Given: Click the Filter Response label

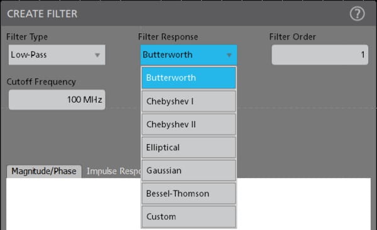Looking at the screenshot, I should (168, 37).
